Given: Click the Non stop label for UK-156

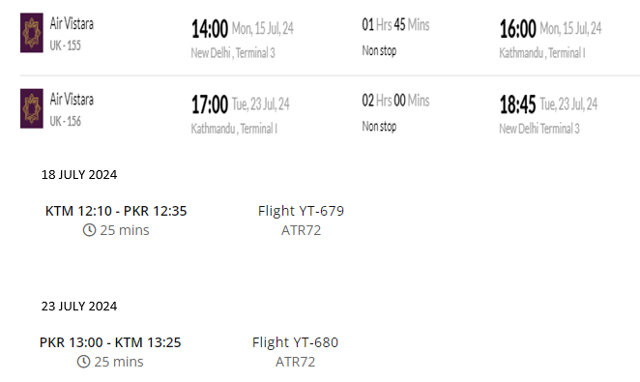Looking at the screenshot, I should pos(379,127).
